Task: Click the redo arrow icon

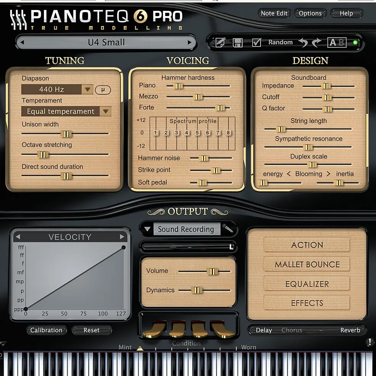Action: pyautogui.click(x=317, y=43)
